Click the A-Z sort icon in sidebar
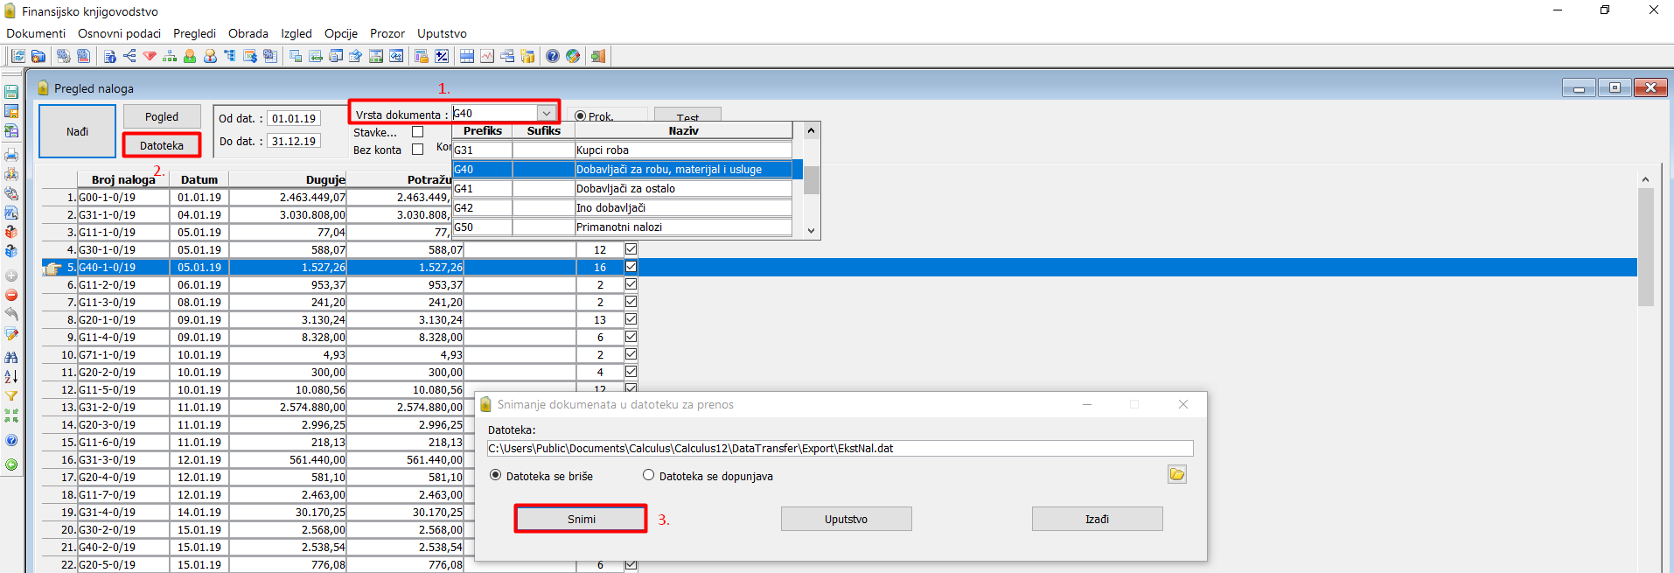1674x573 pixels. (x=11, y=376)
